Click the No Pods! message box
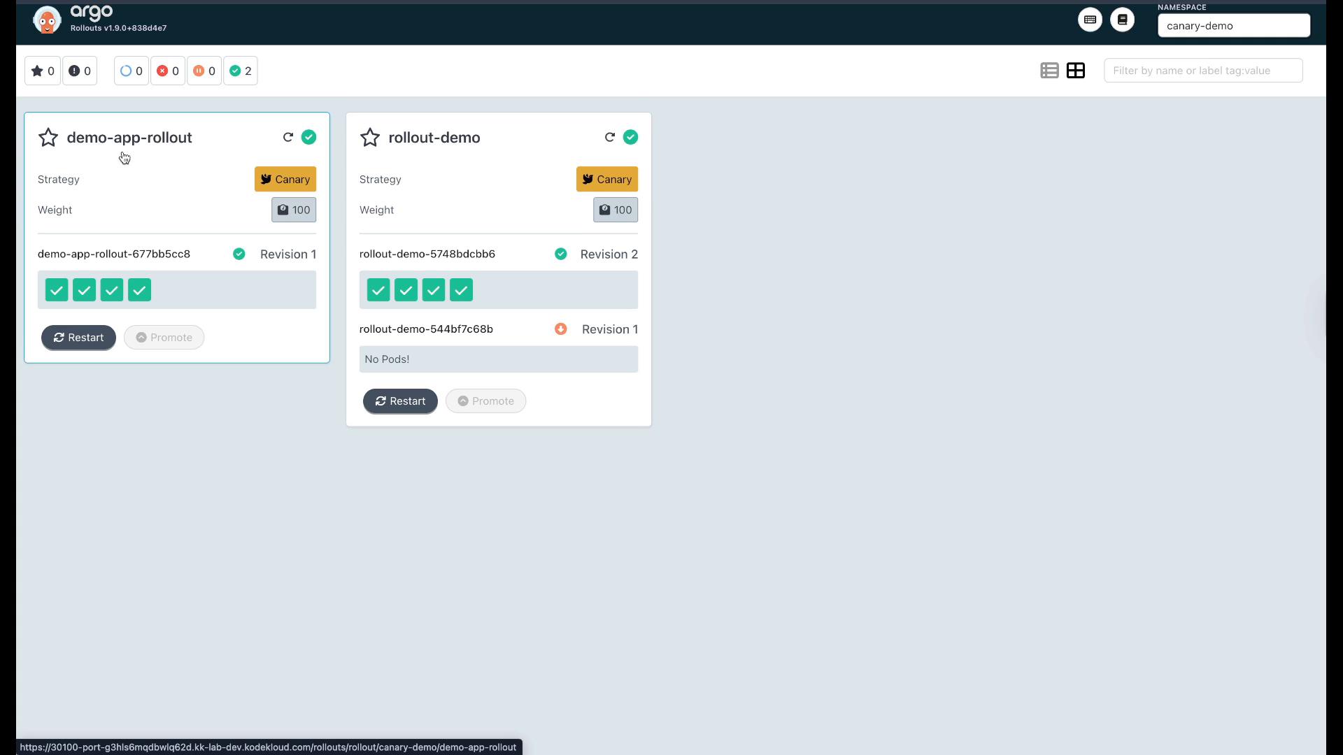The height and width of the screenshot is (755, 1343). 499,359
